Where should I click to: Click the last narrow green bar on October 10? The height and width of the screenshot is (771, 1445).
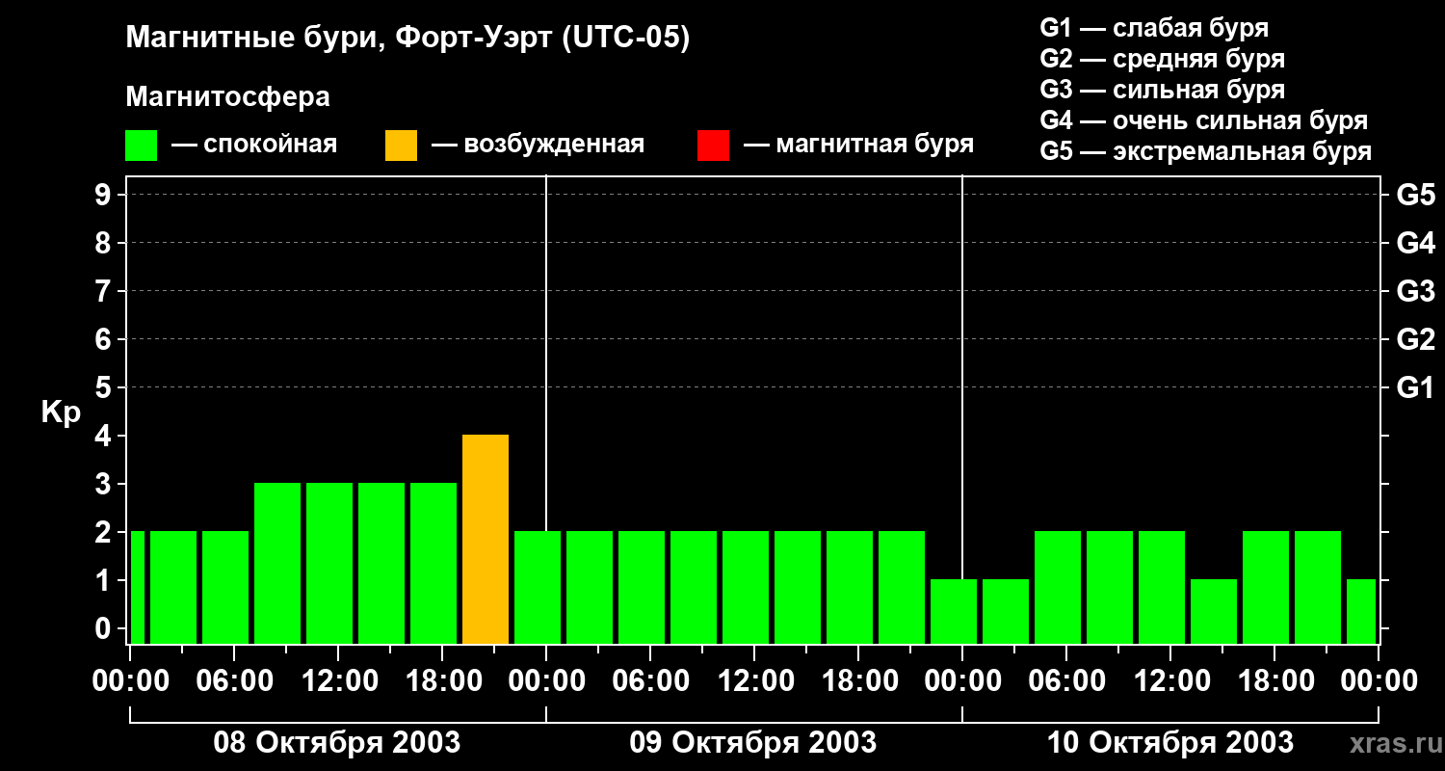(x=1361, y=612)
